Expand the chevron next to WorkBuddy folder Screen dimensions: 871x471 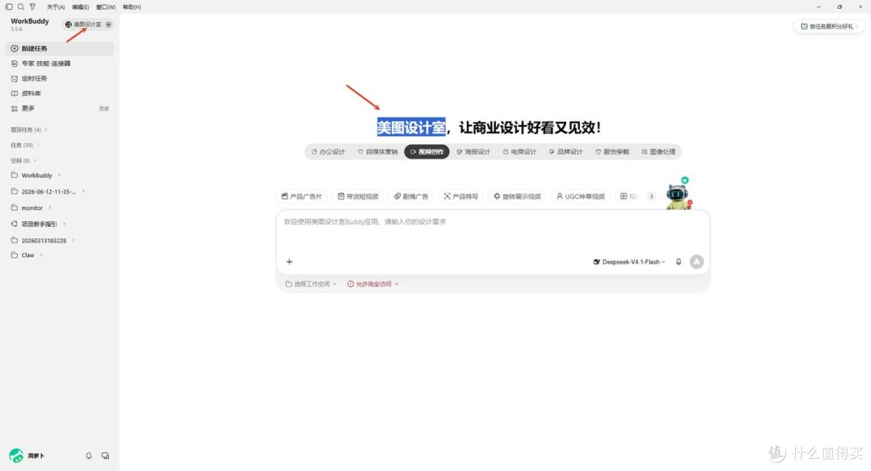(x=60, y=176)
